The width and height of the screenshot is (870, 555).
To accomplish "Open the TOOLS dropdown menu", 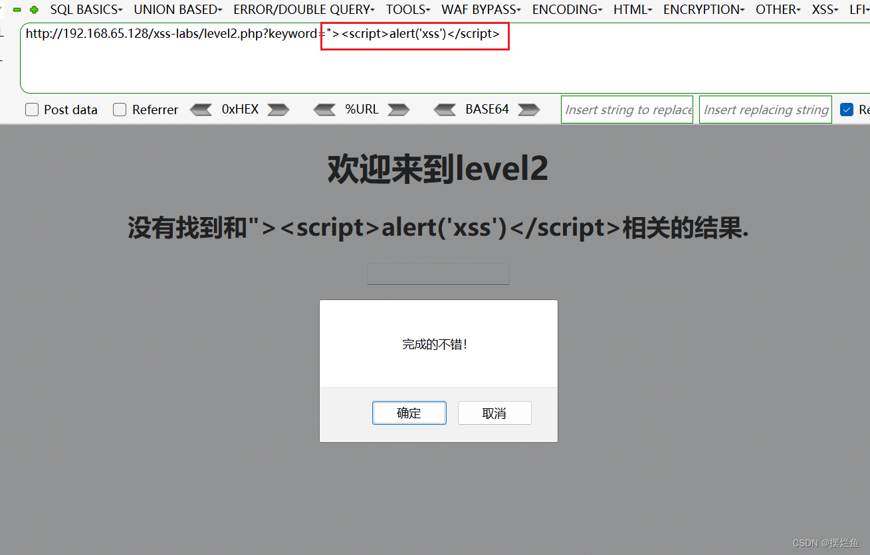I will point(408,9).
